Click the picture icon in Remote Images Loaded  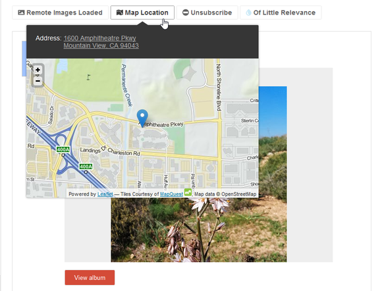click(22, 13)
